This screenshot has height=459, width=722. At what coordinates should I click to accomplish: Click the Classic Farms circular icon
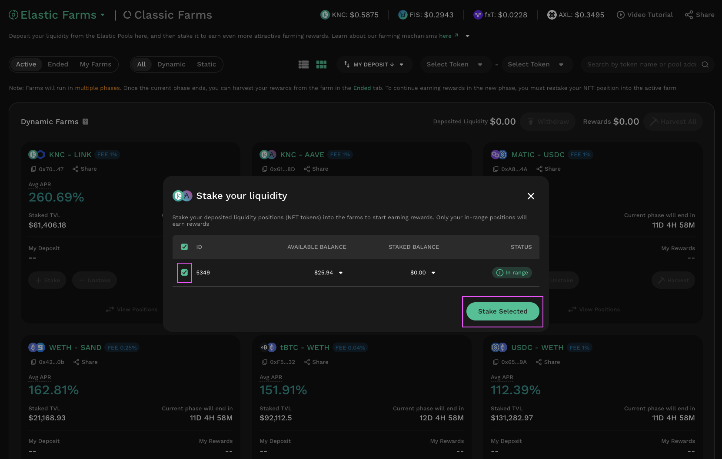(x=127, y=15)
